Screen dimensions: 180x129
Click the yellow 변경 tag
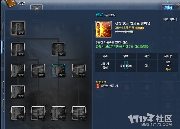click(139, 28)
